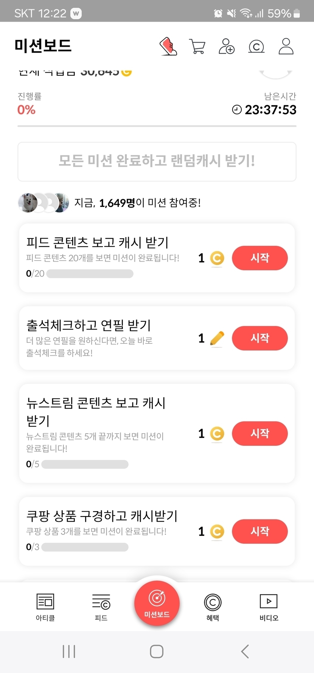Tap the red sneaker step-counter icon
Screen dimensions: 314x673
point(168,47)
